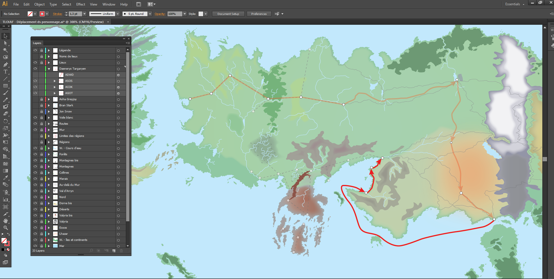This screenshot has width=554, height=279.
Task: Choose the Rotate tool
Action: (6, 121)
